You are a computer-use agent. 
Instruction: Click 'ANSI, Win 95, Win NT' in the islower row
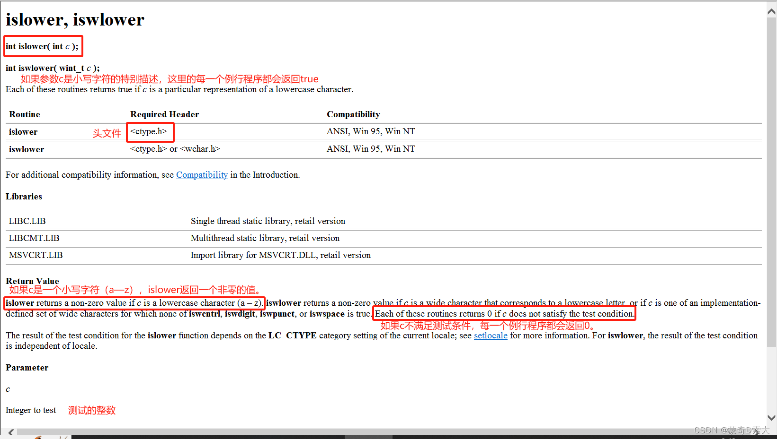click(371, 131)
